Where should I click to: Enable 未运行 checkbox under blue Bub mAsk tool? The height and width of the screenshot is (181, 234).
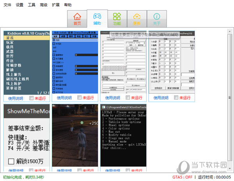click(80, 98)
